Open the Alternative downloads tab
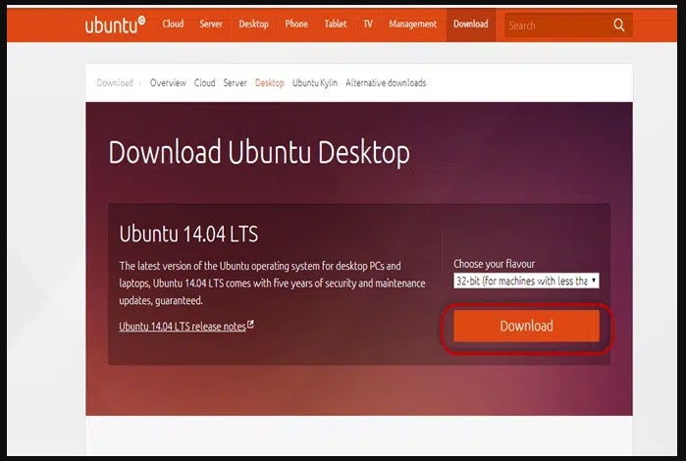Viewport: 686px width, 461px height. pos(386,82)
